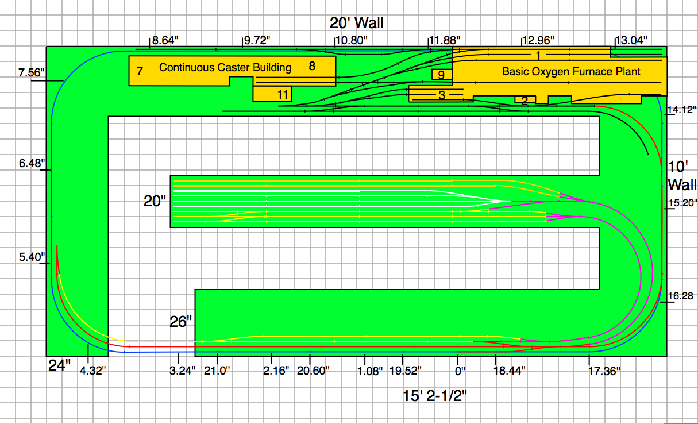Image resolution: width=698 pixels, height=424 pixels.
Task: Click the 24" label at bottom left
Action: tap(59, 366)
